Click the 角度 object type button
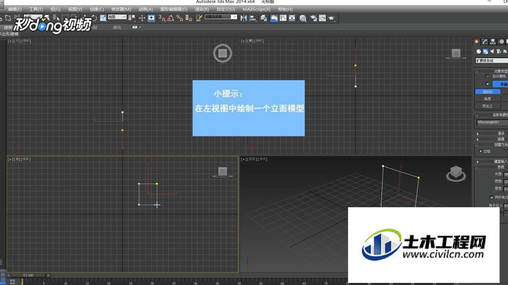The width and height of the screenshot is (508, 285). [x=488, y=99]
